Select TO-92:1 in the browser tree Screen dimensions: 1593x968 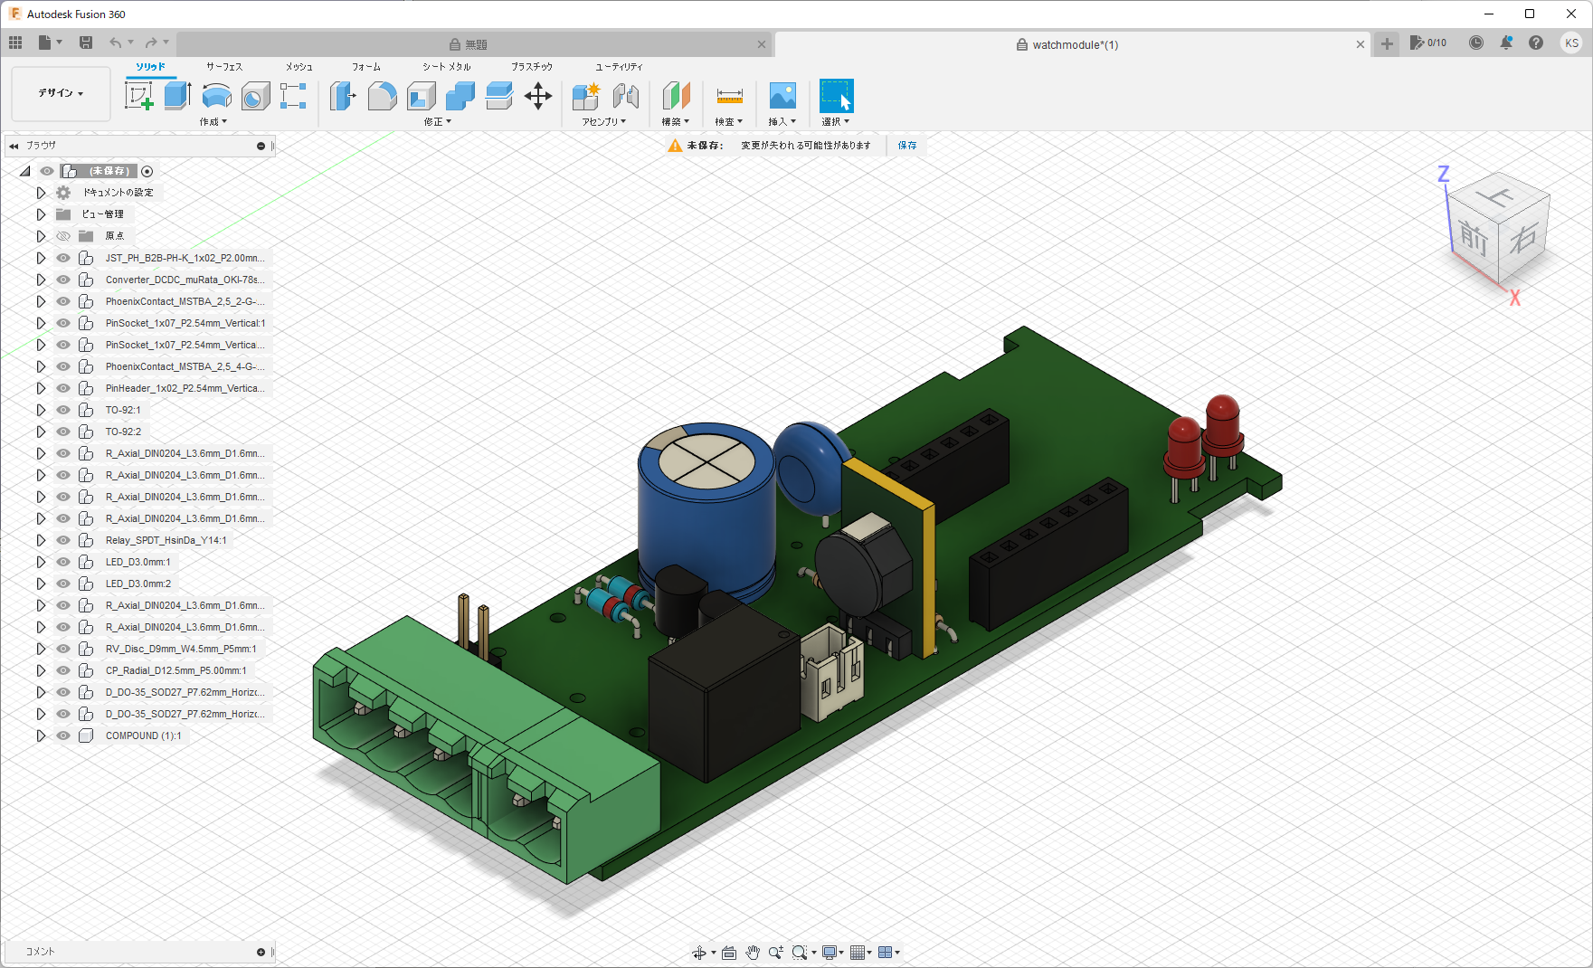[123, 410]
